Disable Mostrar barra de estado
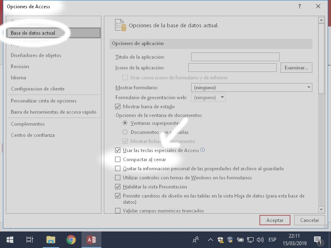Image resolution: width=331 pixels, height=248 pixels. coord(118,106)
